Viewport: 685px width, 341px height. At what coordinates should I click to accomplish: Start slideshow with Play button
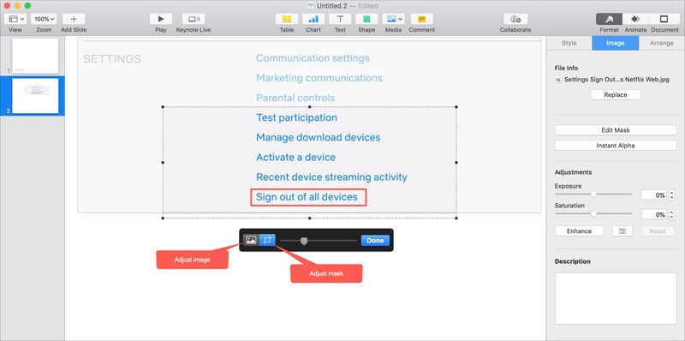pyautogui.click(x=161, y=19)
